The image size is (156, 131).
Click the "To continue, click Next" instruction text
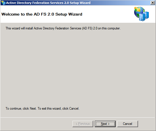click(42, 109)
